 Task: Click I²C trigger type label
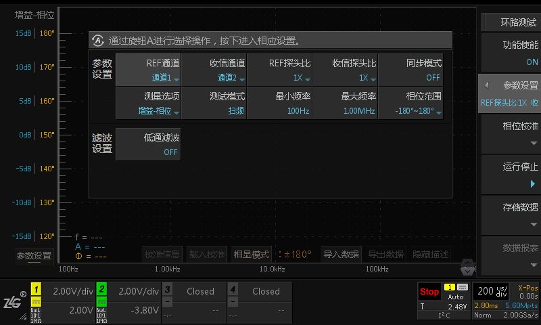click(444, 315)
